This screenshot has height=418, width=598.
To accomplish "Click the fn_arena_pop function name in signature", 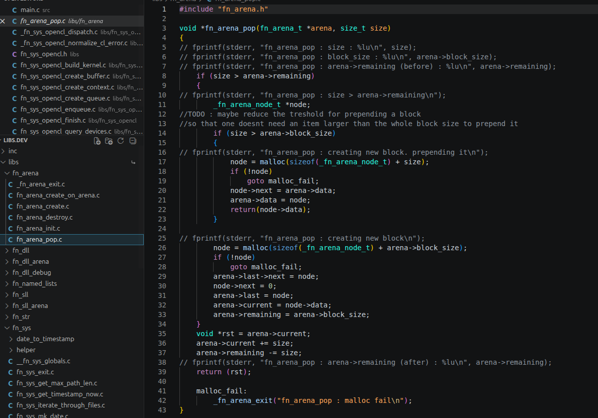I will tap(230, 28).
